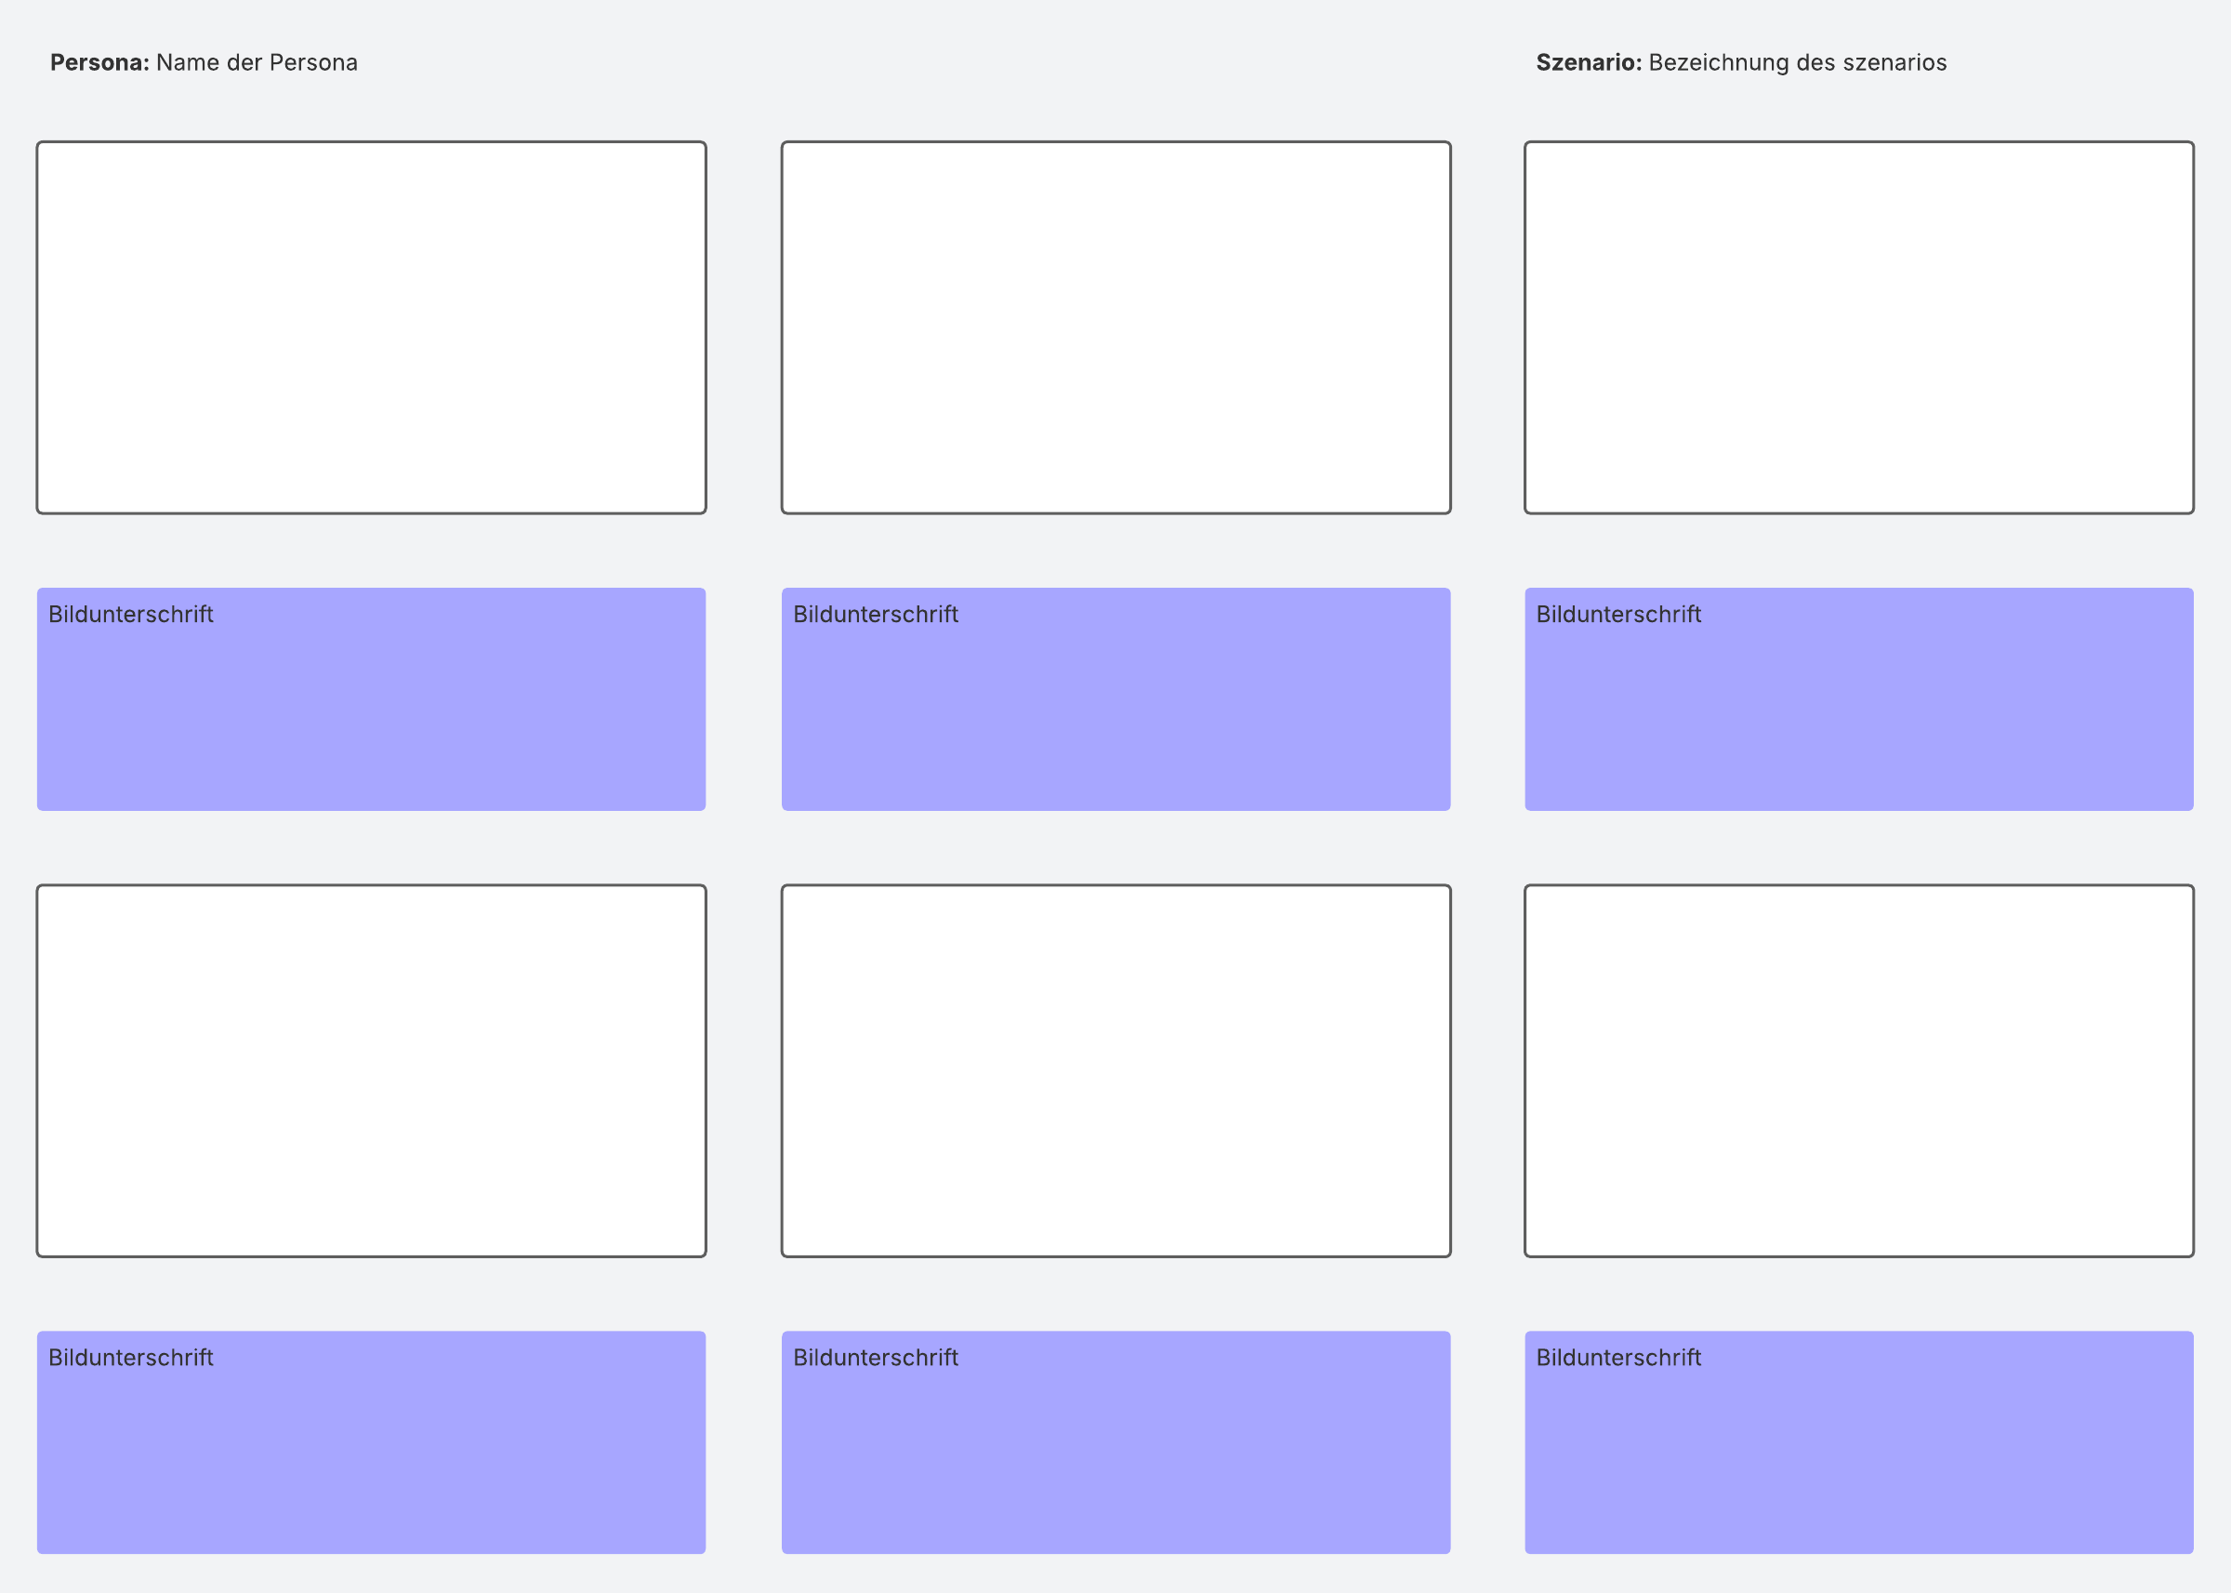Select the bottom-left white storyboard frame
This screenshot has height=1593, width=2231.
tap(371, 1070)
